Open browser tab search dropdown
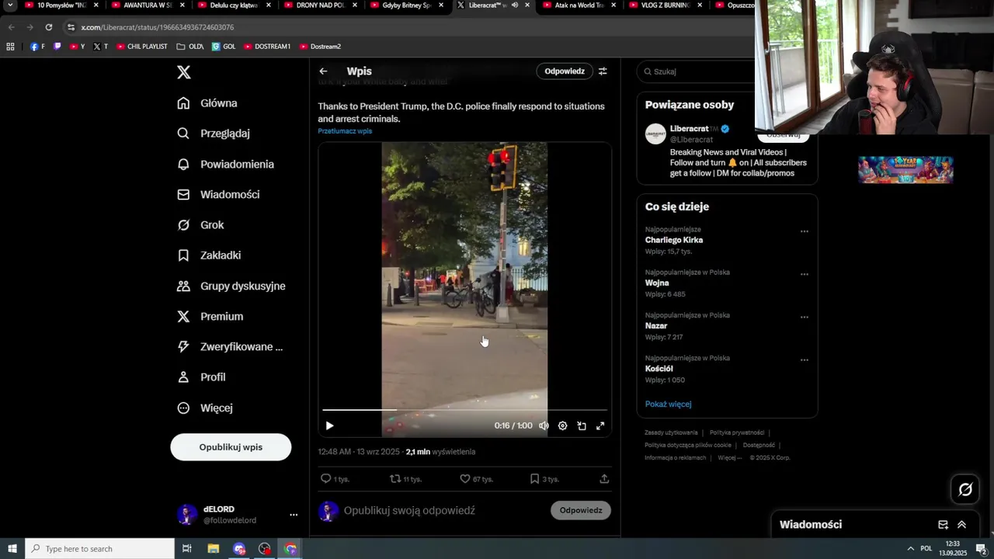Viewport: 994px width, 559px height. pos(11,5)
